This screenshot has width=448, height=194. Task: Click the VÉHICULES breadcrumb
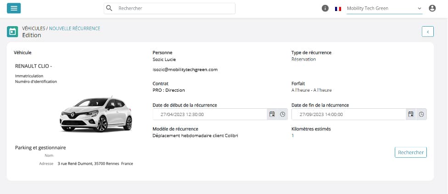tap(34, 28)
